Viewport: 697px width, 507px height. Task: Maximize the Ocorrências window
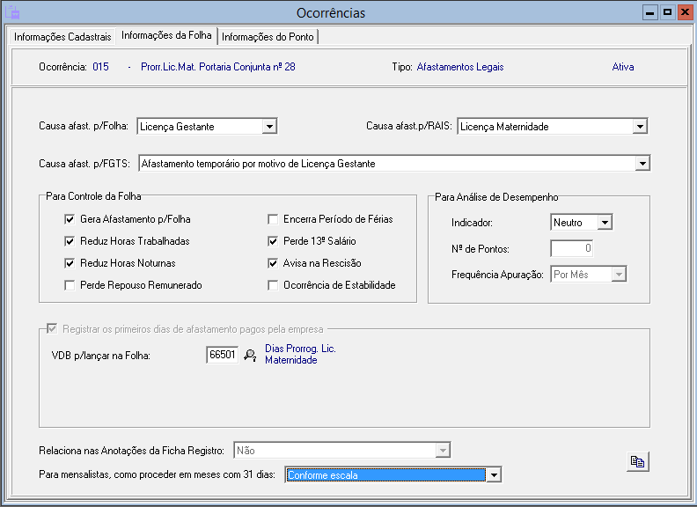point(667,13)
